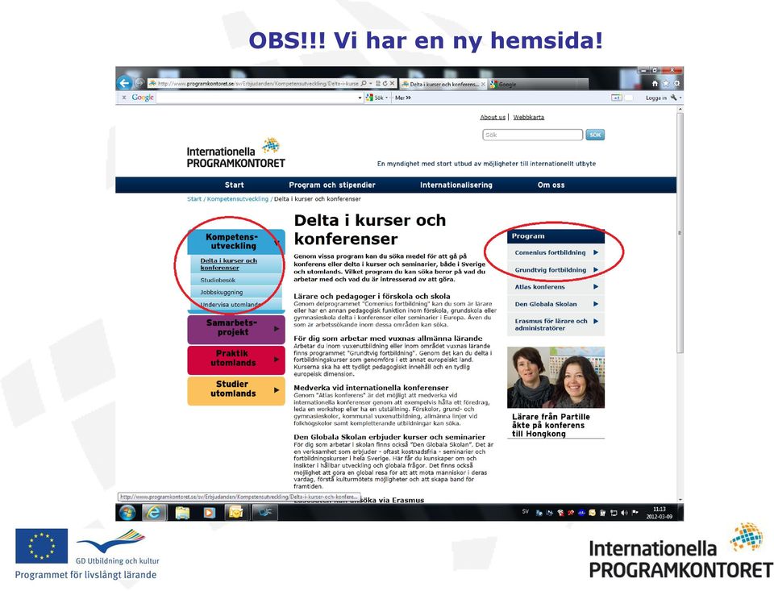Open the Google toolbar search box dropdown arrow
Viewport: 774px width, 591px height.
tap(360, 98)
